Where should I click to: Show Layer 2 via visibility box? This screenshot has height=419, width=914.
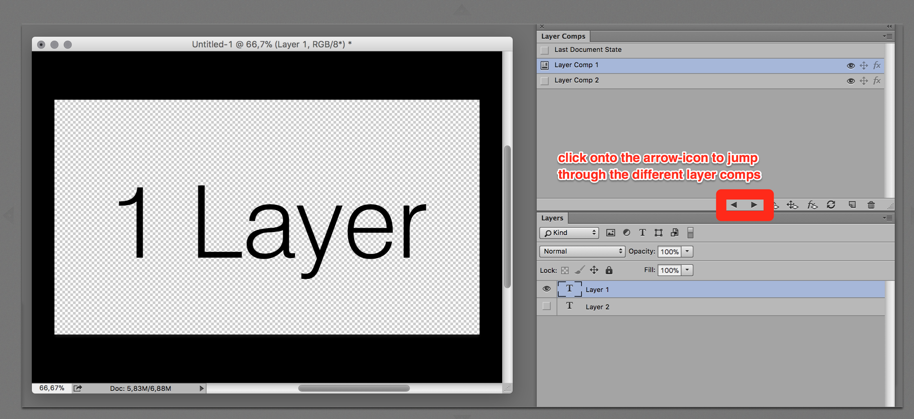coord(546,306)
